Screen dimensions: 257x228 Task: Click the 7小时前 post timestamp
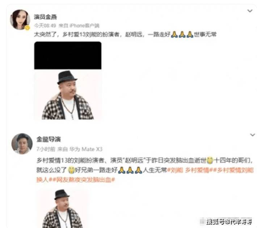[46, 149]
